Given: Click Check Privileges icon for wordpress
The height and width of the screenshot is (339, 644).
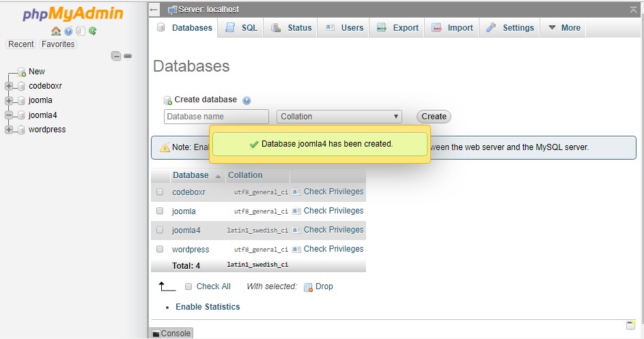Looking at the screenshot, I should 296,249.
